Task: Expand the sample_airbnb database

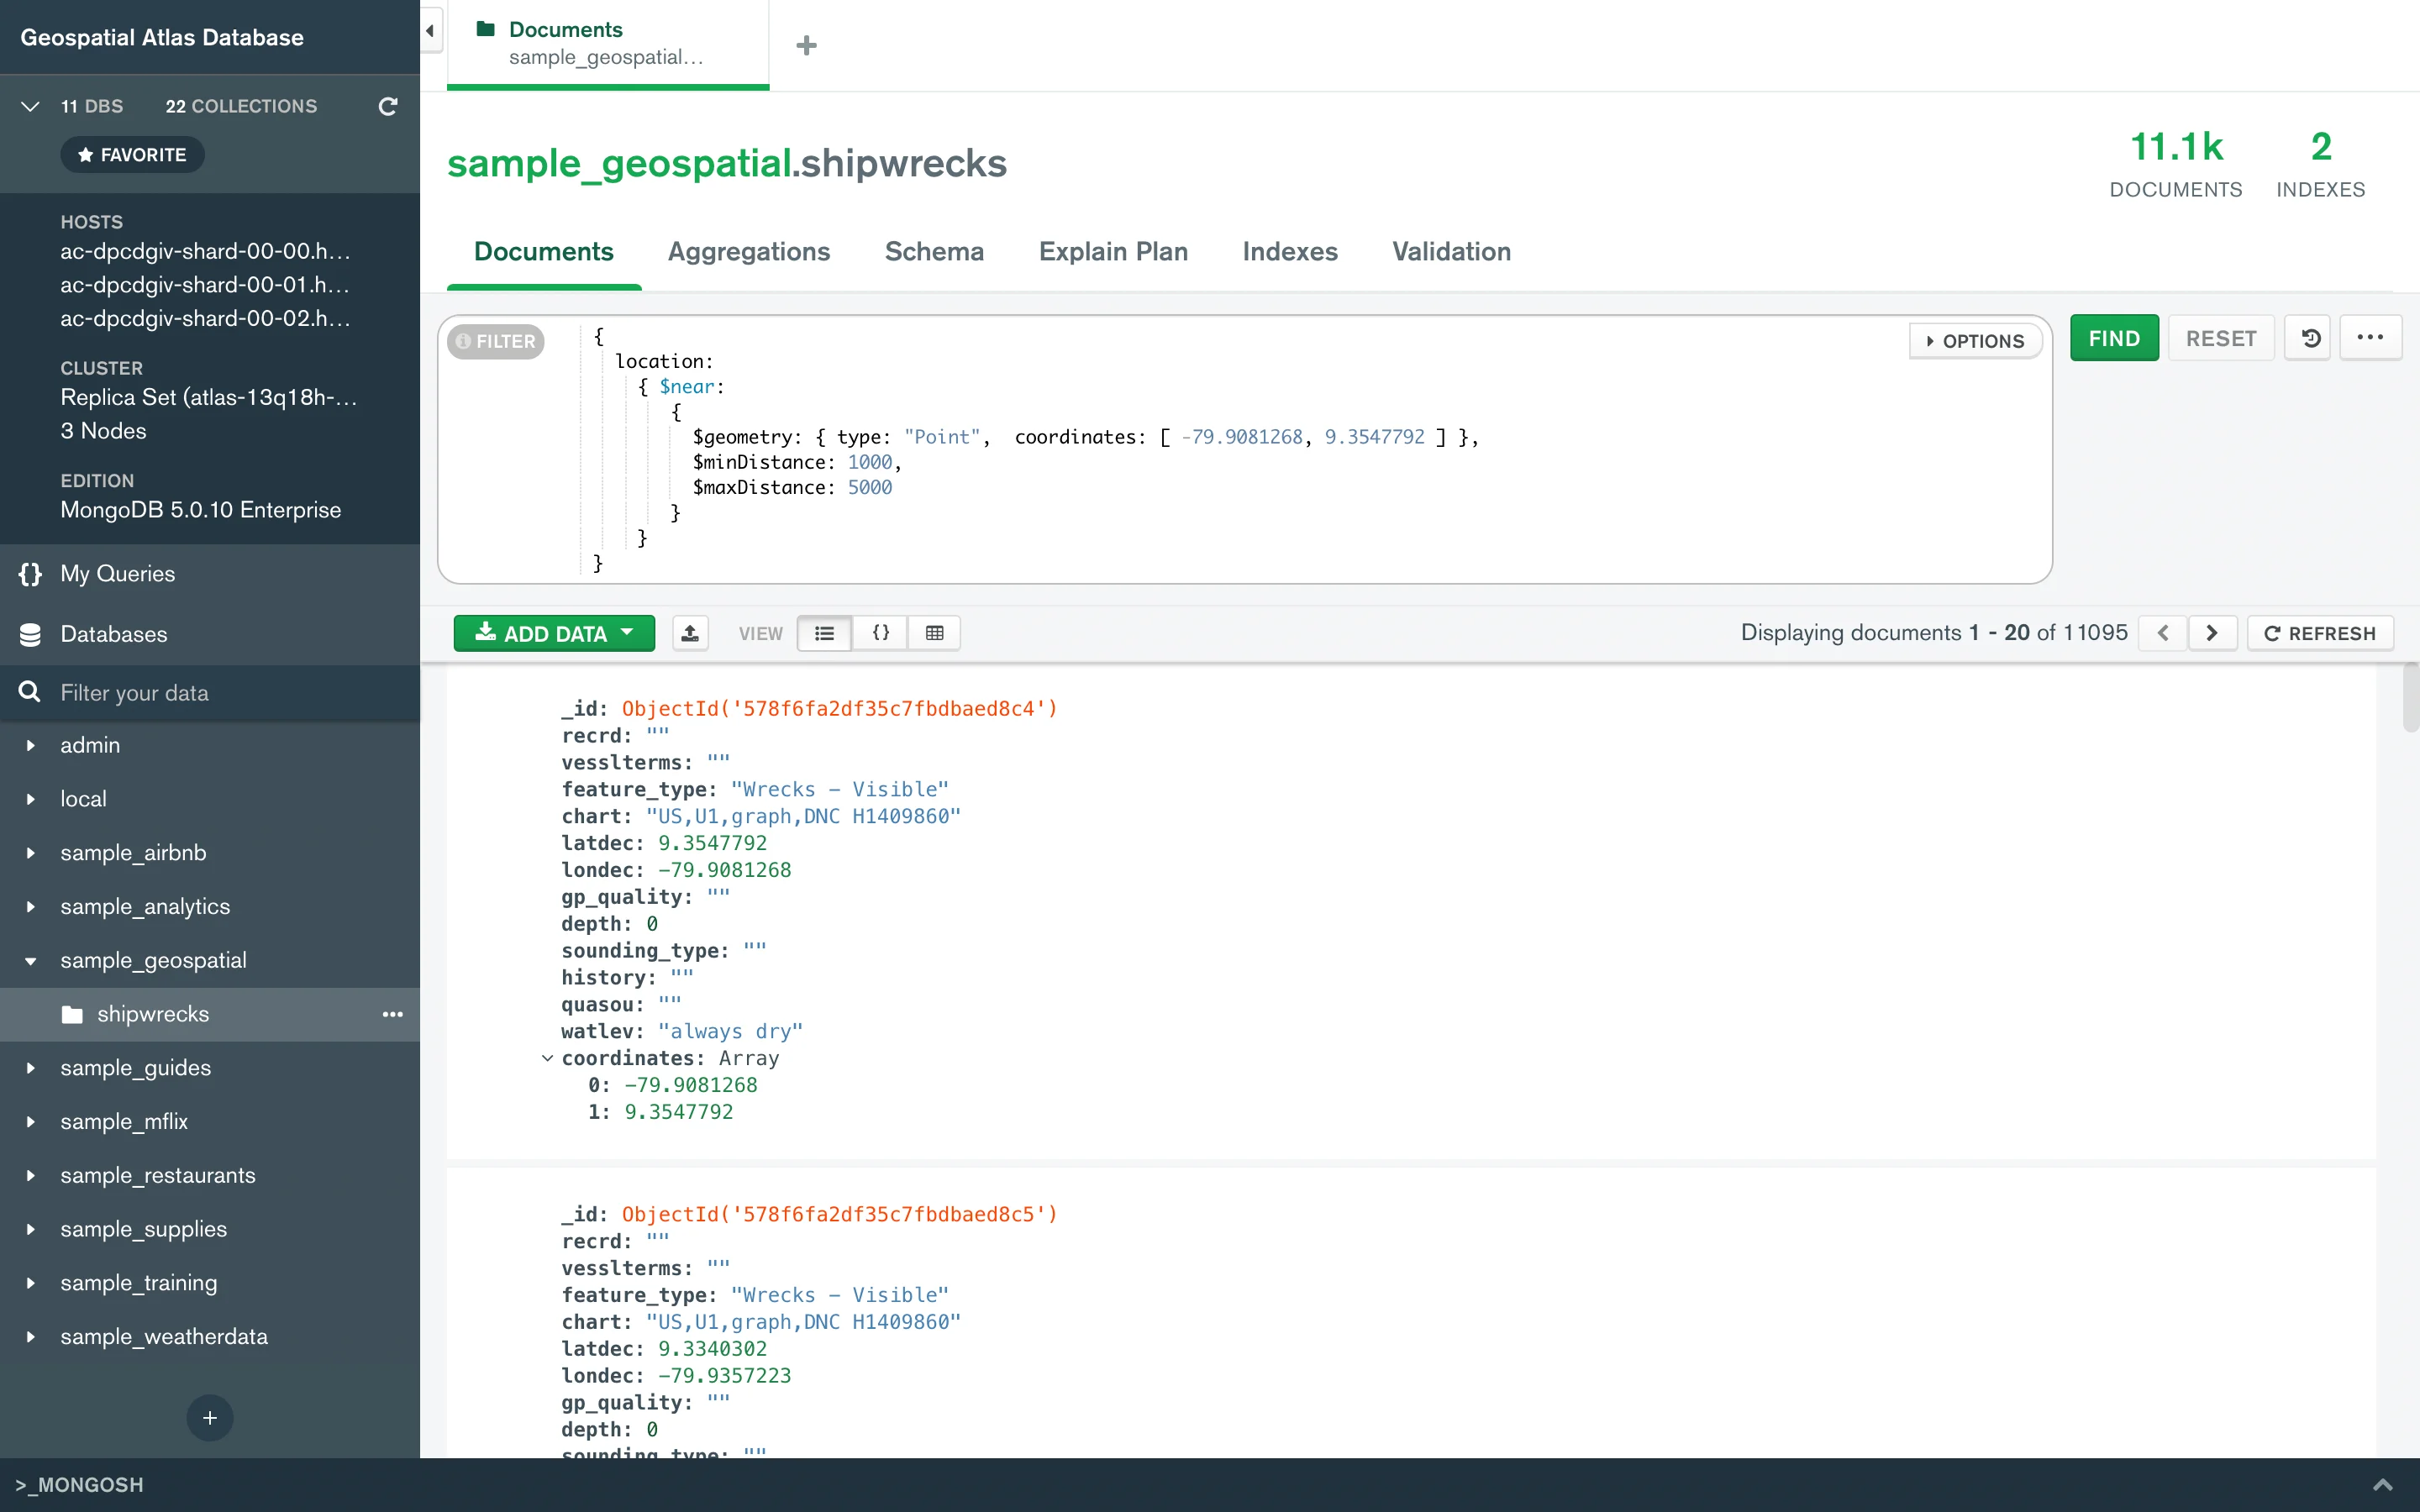Action: click(x=30, y=853)
